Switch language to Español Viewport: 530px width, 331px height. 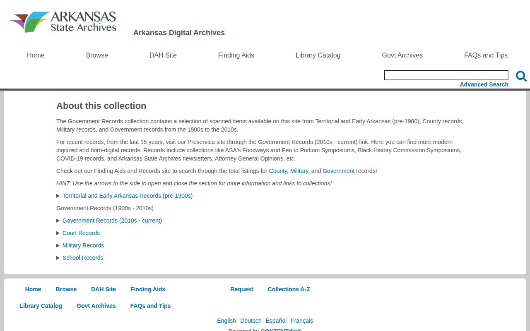point(276,321)
